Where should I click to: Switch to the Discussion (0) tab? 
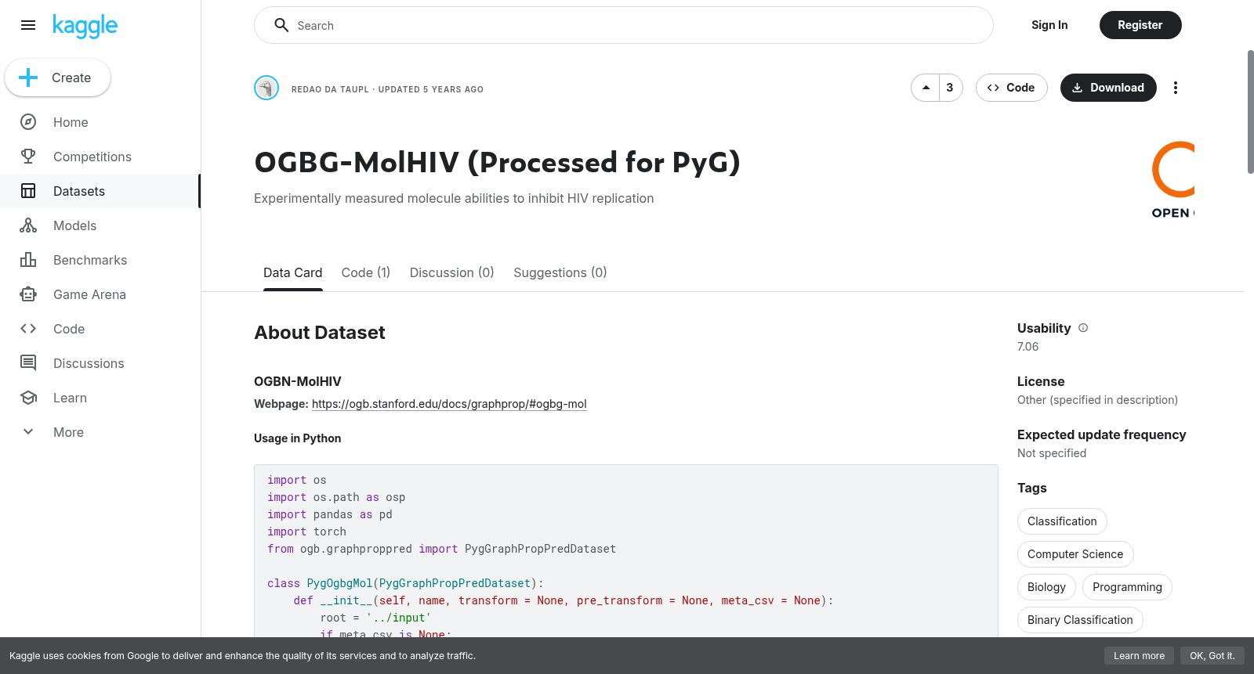452,272
